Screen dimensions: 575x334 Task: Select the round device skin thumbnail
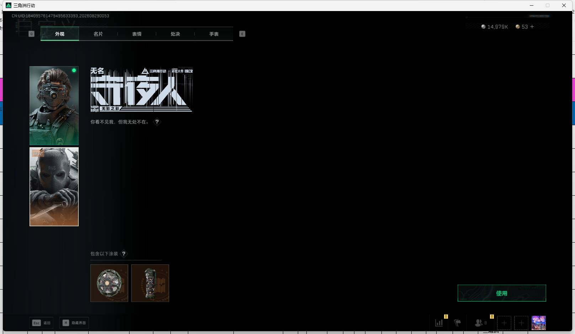109,283
